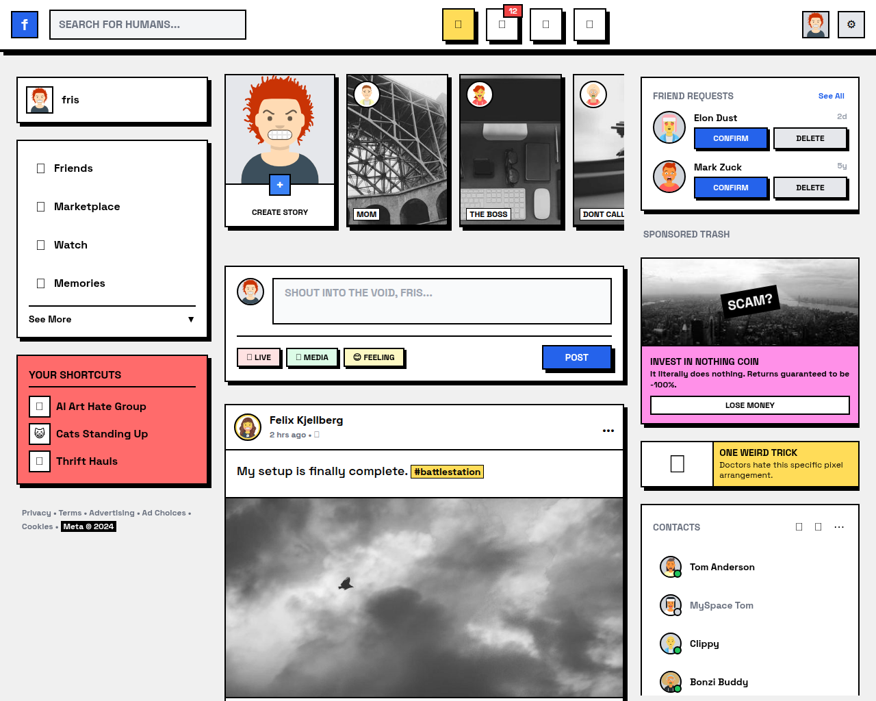Open Memories from the left menu

(x=79, y=283)
